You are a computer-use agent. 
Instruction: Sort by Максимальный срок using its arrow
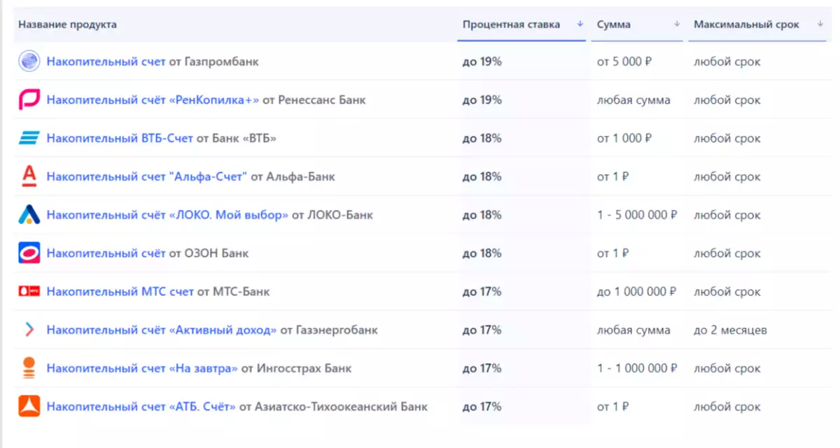(x=820, y=24)
